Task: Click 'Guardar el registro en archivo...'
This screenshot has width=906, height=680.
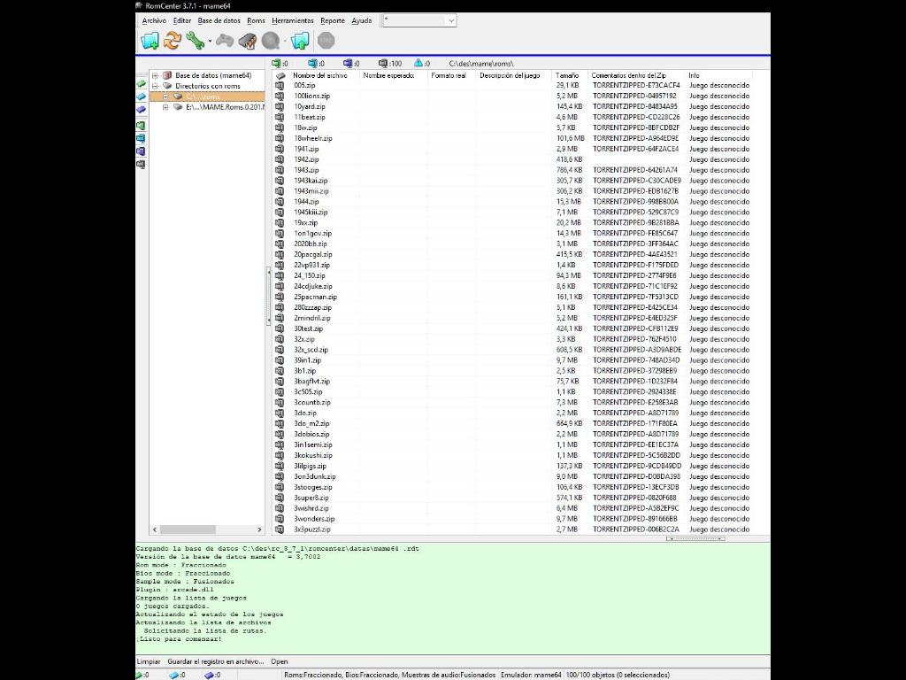Action: (215, 661)
